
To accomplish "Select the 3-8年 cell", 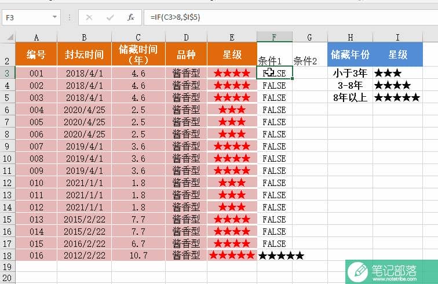I will (x=350, y=85).
